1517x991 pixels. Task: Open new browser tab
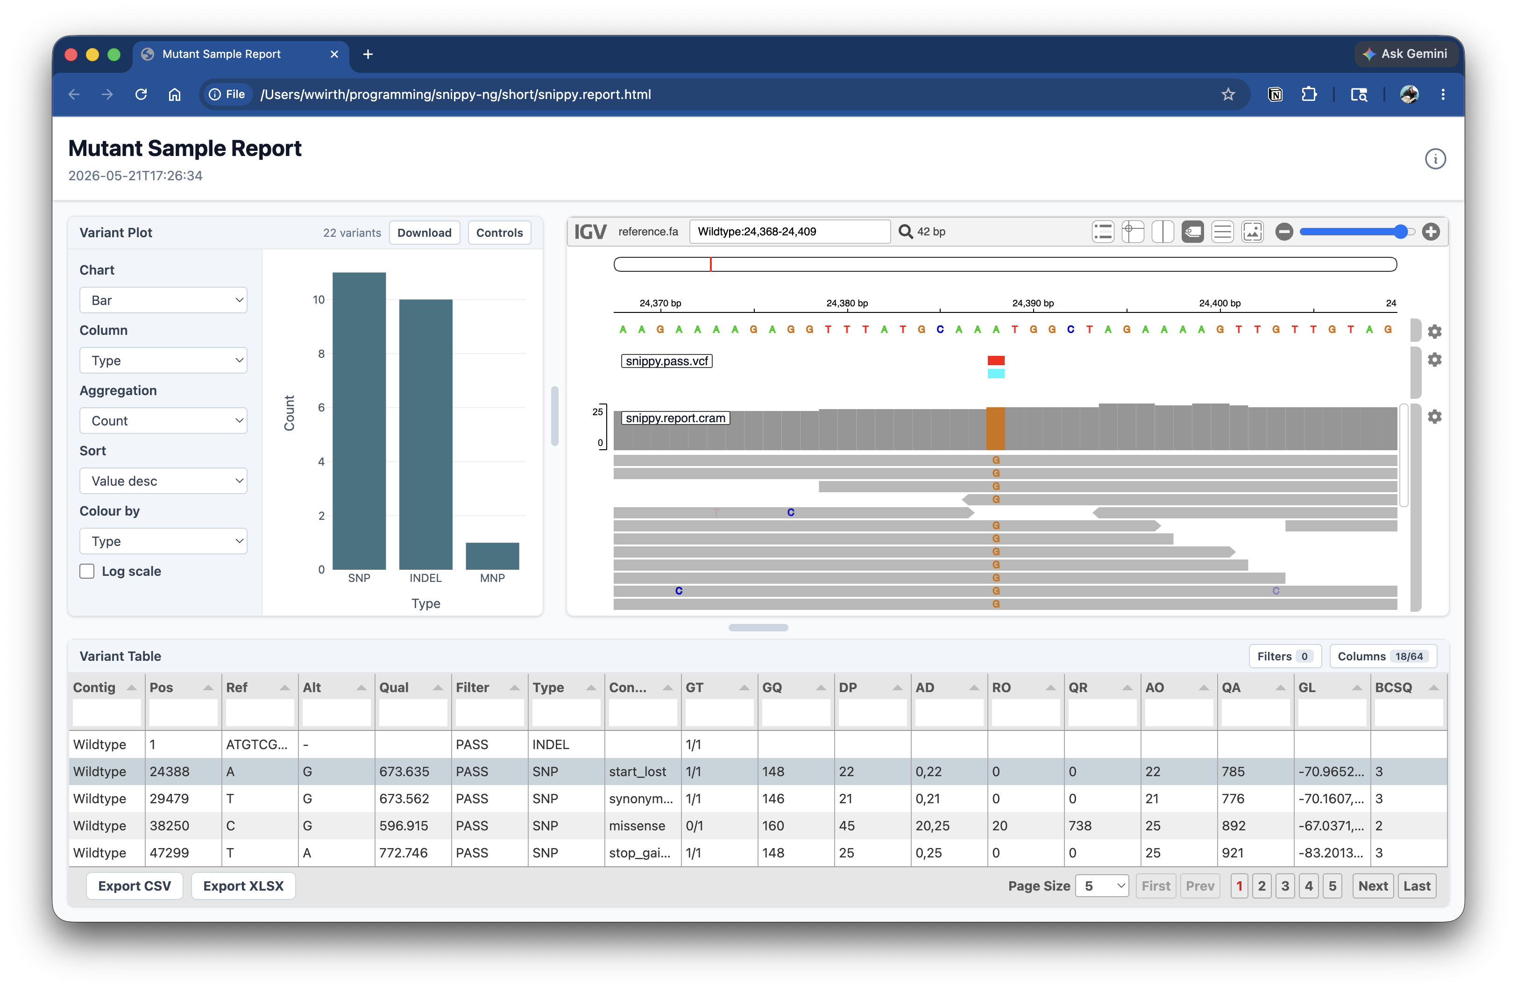[368, 54]
